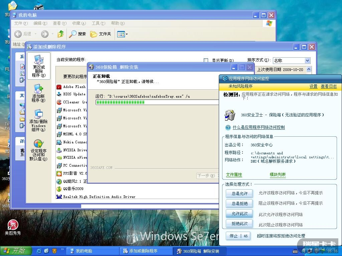The height and width of the screenshot is (256, 342).
Task: Launch Internet Explorer from quick launch
Action: 39,251
